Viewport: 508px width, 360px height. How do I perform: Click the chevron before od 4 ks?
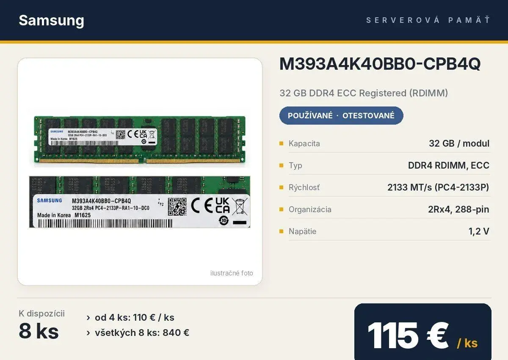point(88,318)
